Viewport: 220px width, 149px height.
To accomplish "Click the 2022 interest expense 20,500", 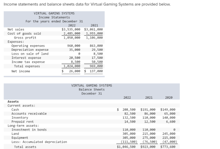I will click(x=75, y=58).
